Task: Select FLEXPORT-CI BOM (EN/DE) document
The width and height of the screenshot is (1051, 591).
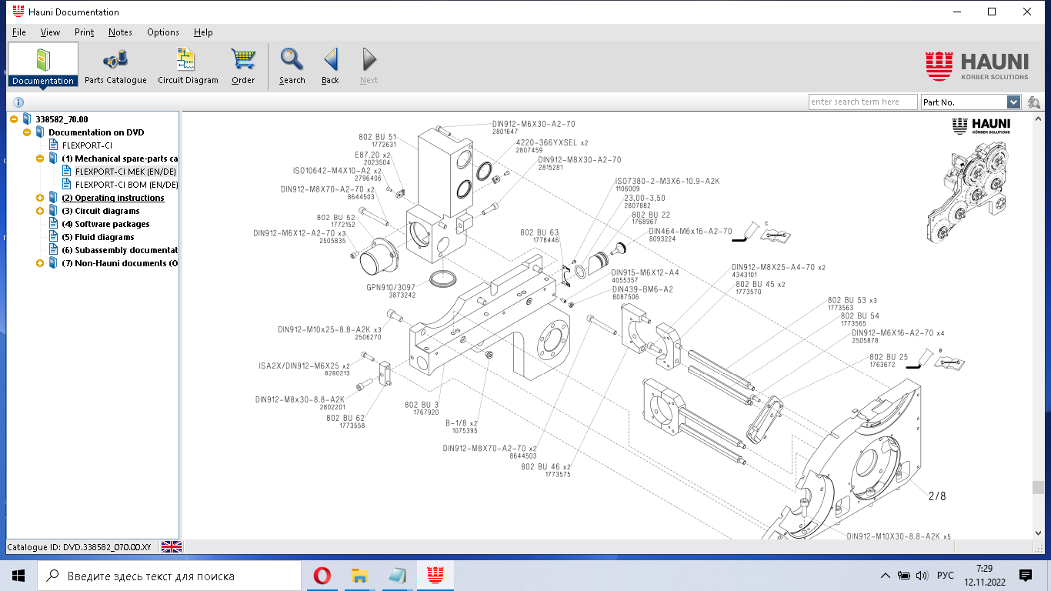Action: pyautogui.click(x=126, y=185)
